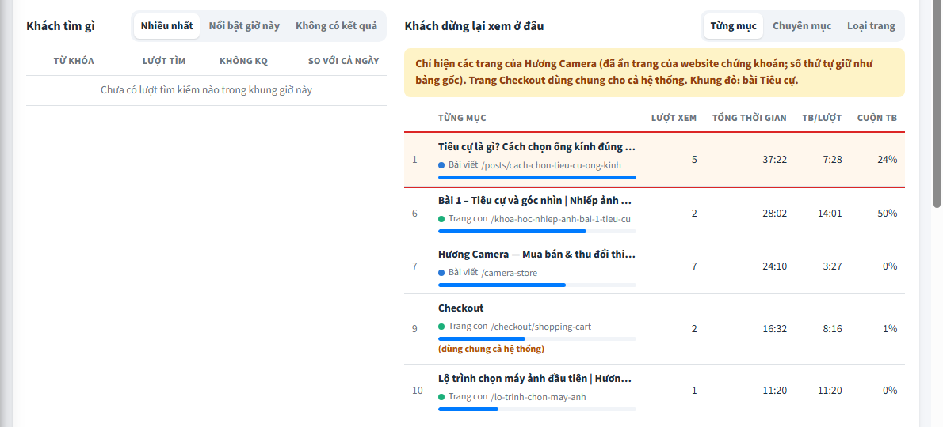The height and width of the screenshot is (427, 943).
Task: Click the KHÔNG KQ column header
Action: [x=243, y=61]
